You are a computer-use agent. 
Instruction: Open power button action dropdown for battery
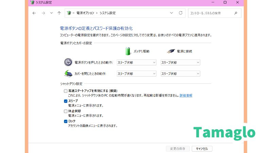[136, 63]
